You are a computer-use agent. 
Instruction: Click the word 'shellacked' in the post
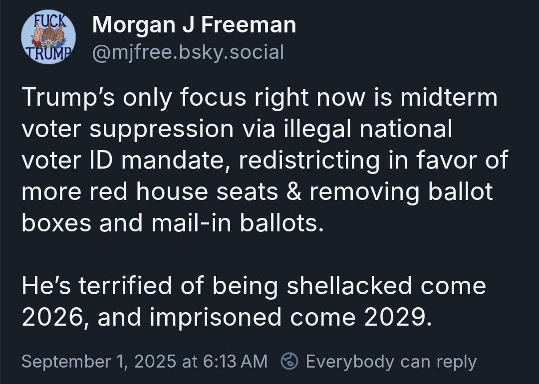pos(349,286)
